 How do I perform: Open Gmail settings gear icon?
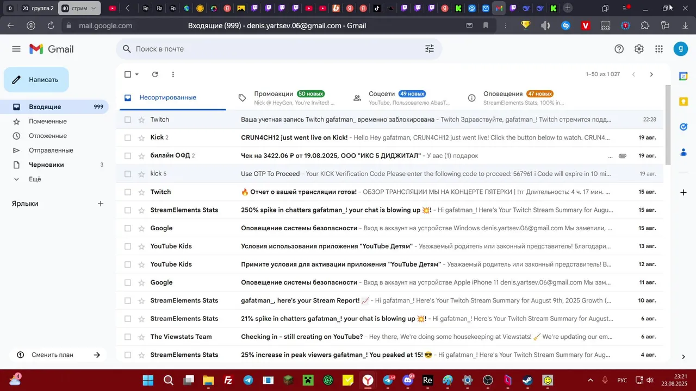[639, 49]
